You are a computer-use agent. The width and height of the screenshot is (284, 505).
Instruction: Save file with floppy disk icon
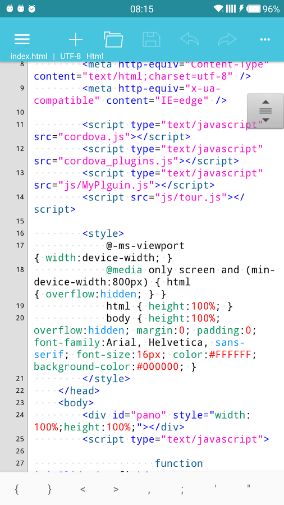click(x=152, y=40)
